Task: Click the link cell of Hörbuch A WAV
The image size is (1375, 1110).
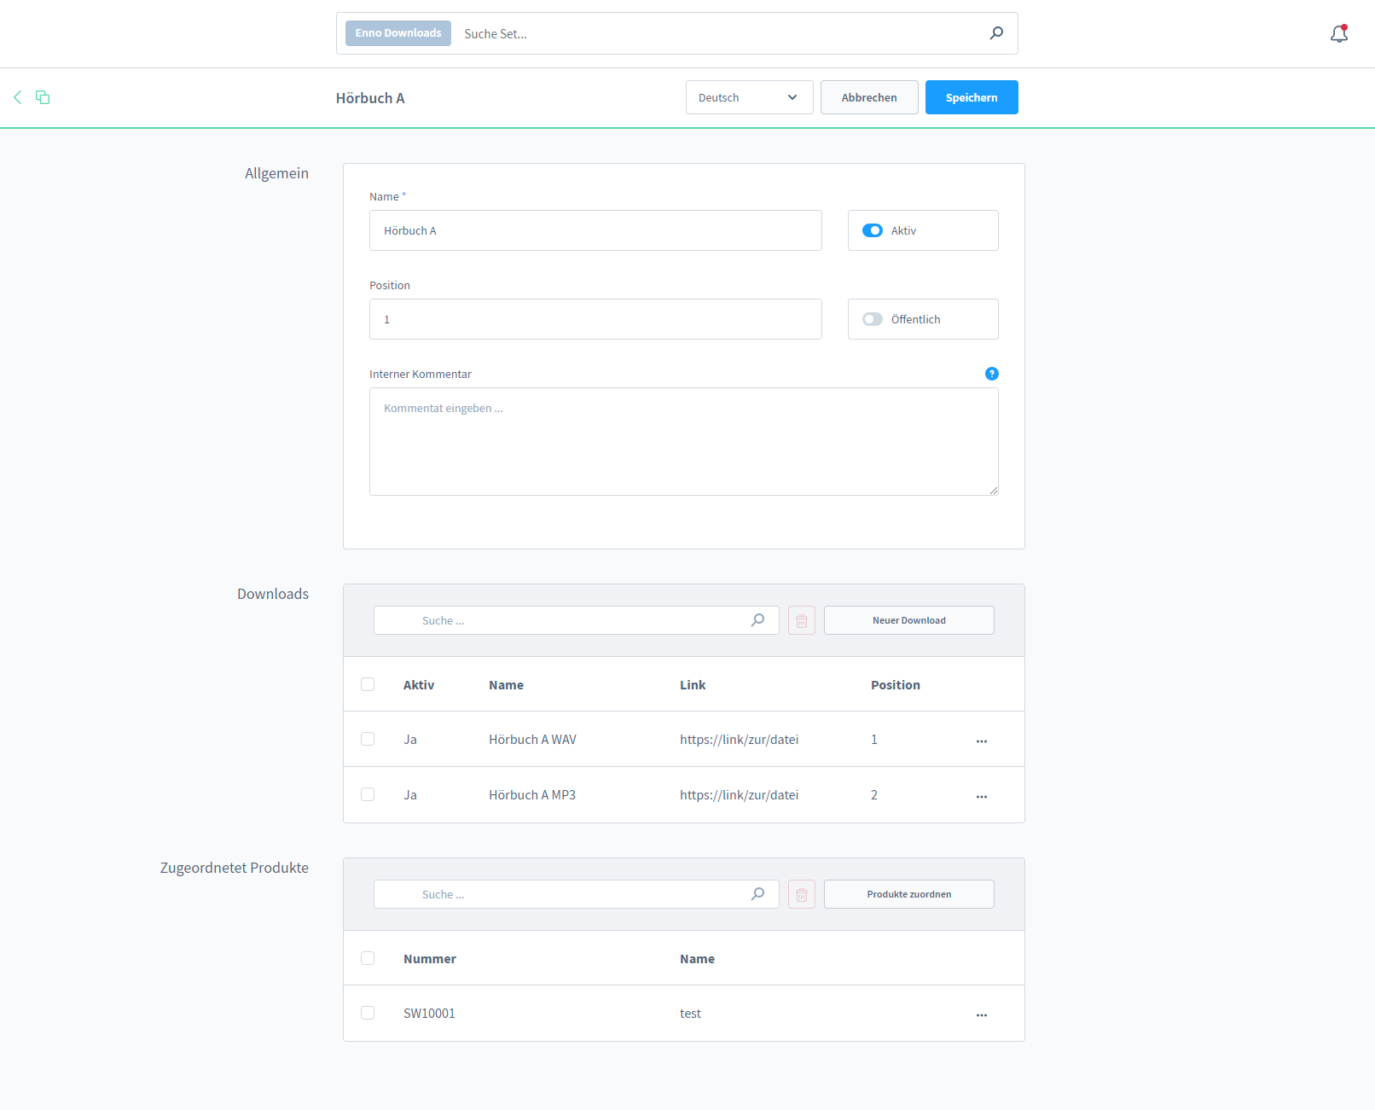Action: tap(739, 740)
